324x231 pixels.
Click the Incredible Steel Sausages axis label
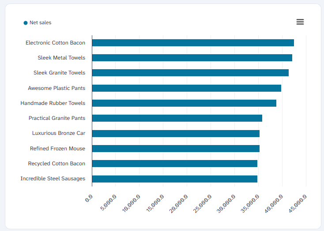coord(53,179)
